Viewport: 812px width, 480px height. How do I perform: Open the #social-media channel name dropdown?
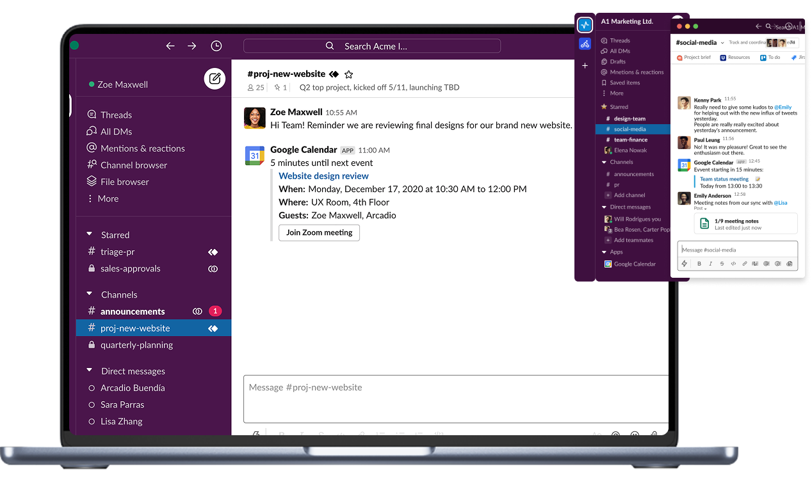[x=722, y=43]
